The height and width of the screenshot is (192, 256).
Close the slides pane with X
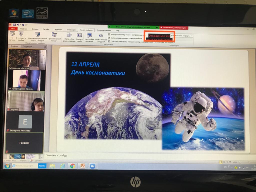point(45,47)
